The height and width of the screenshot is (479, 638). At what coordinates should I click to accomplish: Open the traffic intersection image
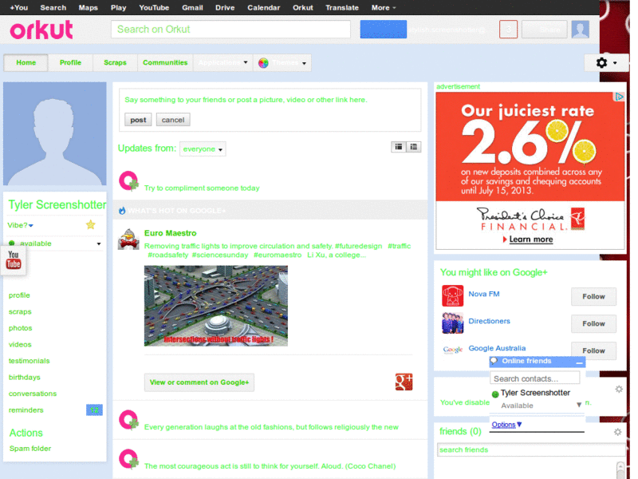tap(215, 306)
